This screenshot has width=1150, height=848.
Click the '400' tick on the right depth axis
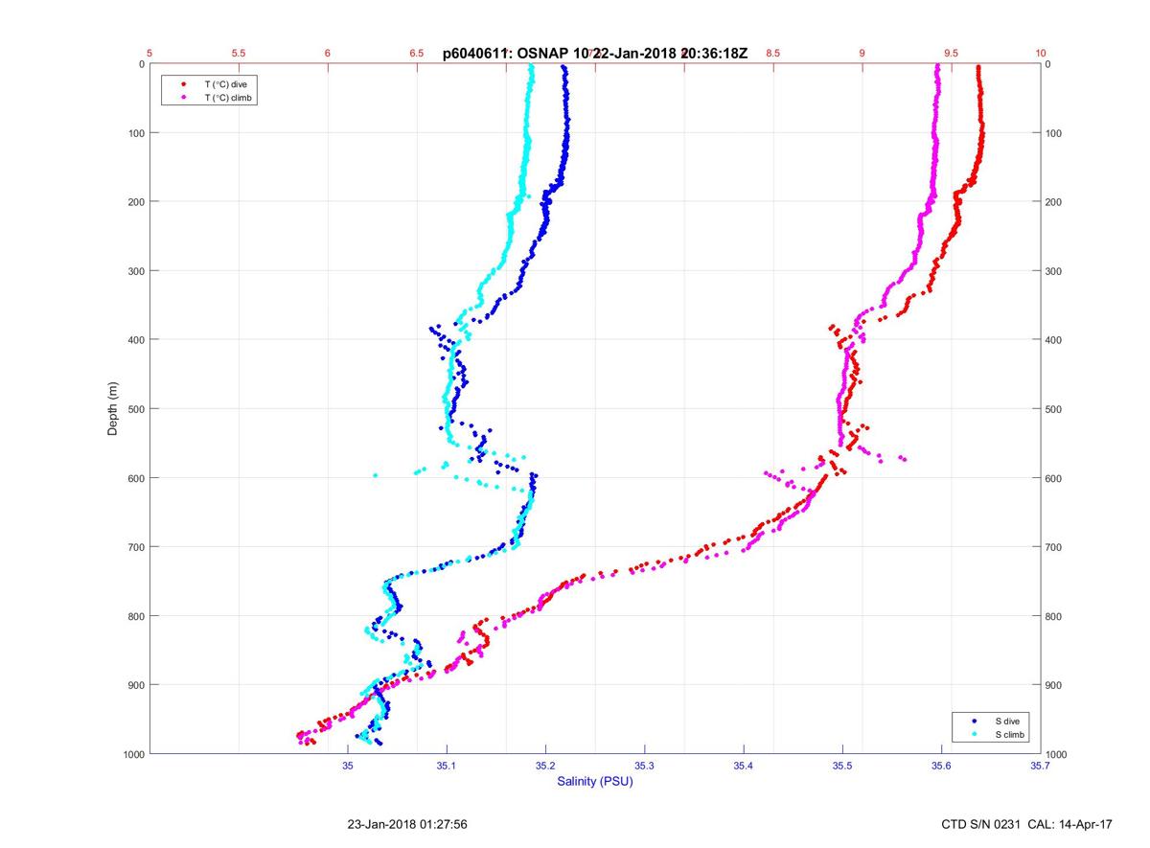click(x=1054, y=340)
